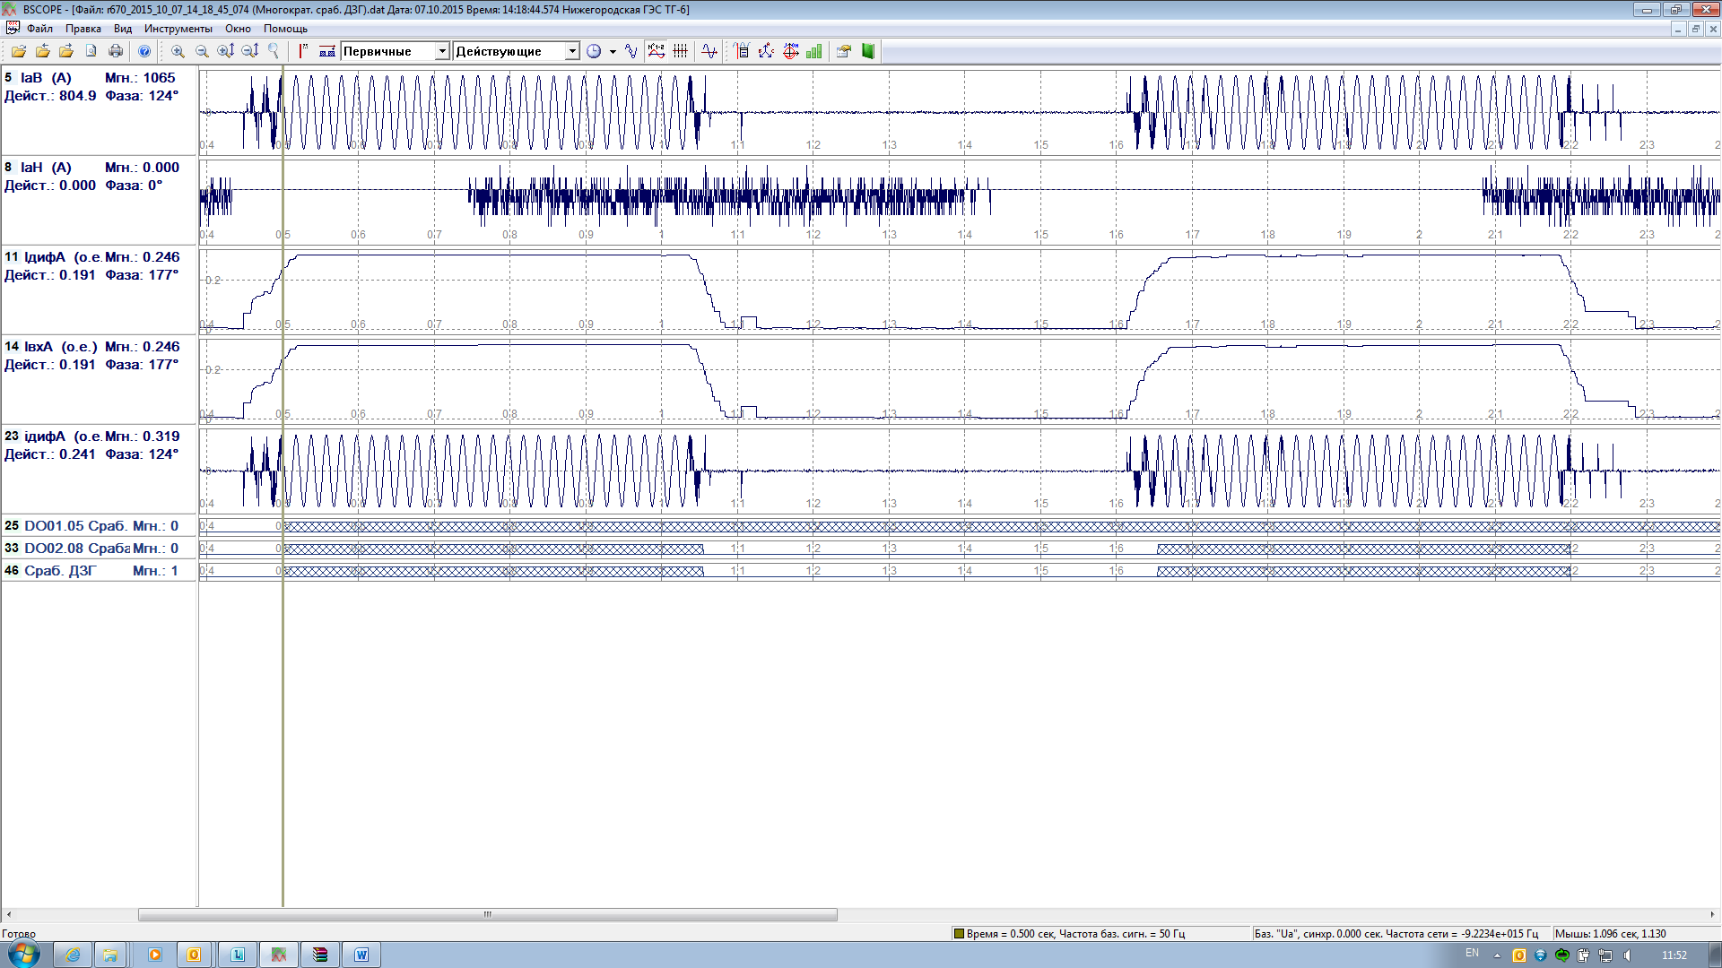Click the green bar chart harmonics icon
Viewport: 1722px width, 968px height.
click(814, 51)
